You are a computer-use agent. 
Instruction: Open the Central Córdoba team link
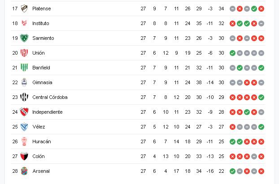[49, 97]
